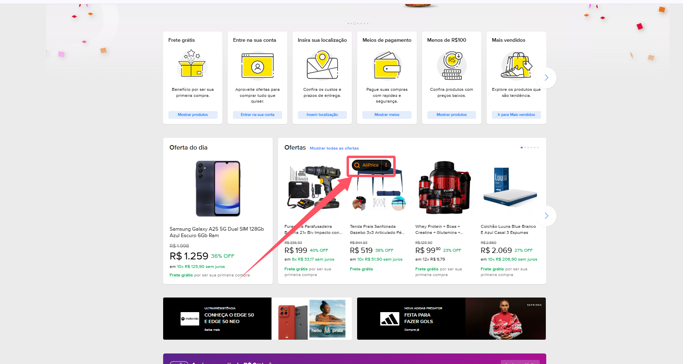This screenshot has height=364, width=683.
Task: Click the account profile illustration icon
Action: [x=257, y=66]
